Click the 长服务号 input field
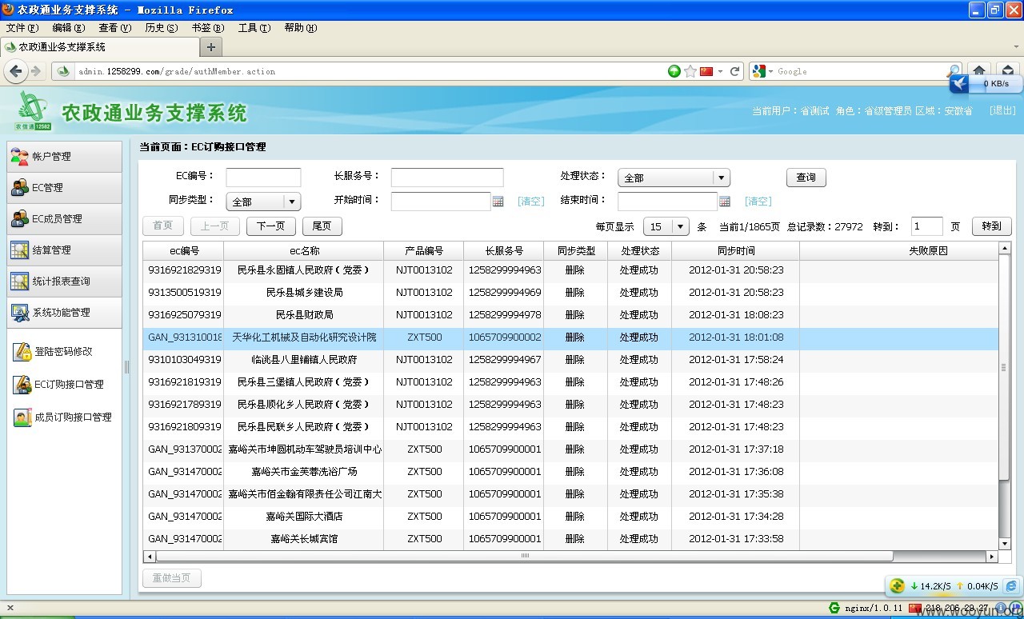 [x=447, y=178]
